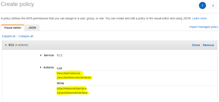Viewport: 219px width, 102px height.
Task: Go to step 2 circle indicator
Action: (x=213, y=5)
